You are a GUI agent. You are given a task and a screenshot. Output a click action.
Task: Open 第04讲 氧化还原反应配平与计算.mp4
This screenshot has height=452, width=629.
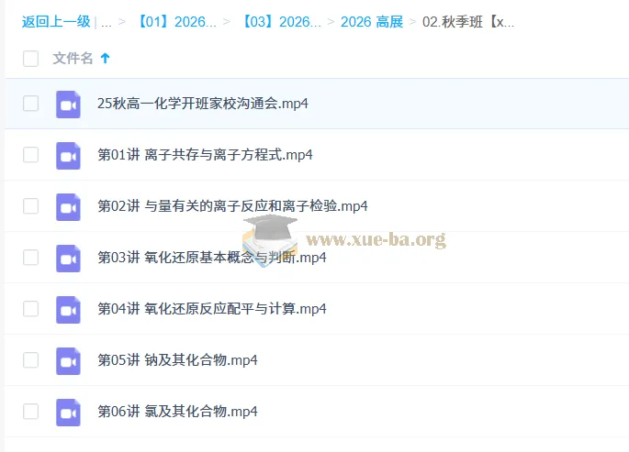pos(211,309)
